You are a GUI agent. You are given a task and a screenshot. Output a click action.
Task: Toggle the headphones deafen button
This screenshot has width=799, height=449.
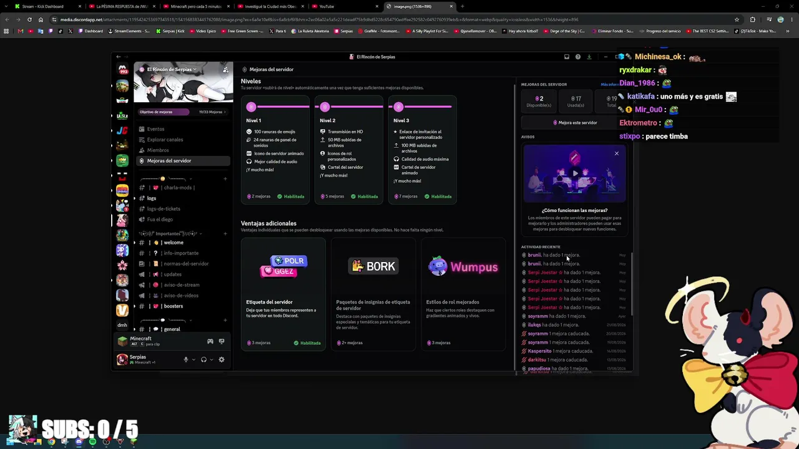point(203,360)
